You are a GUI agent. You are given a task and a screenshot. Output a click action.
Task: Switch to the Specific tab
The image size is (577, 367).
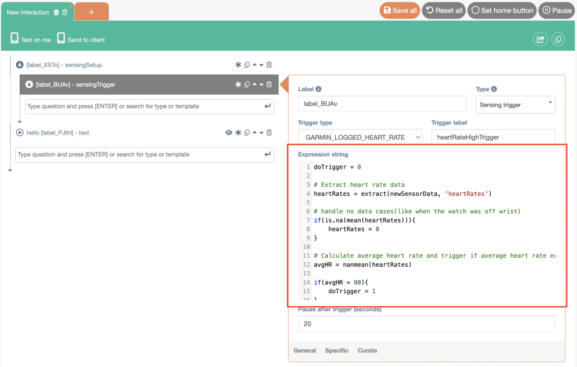click(x=336, y=350)
